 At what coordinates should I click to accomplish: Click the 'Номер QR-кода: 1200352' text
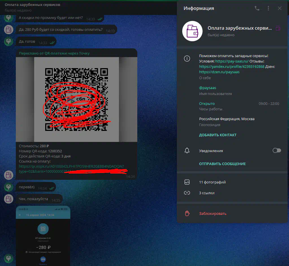pos(40,151)
